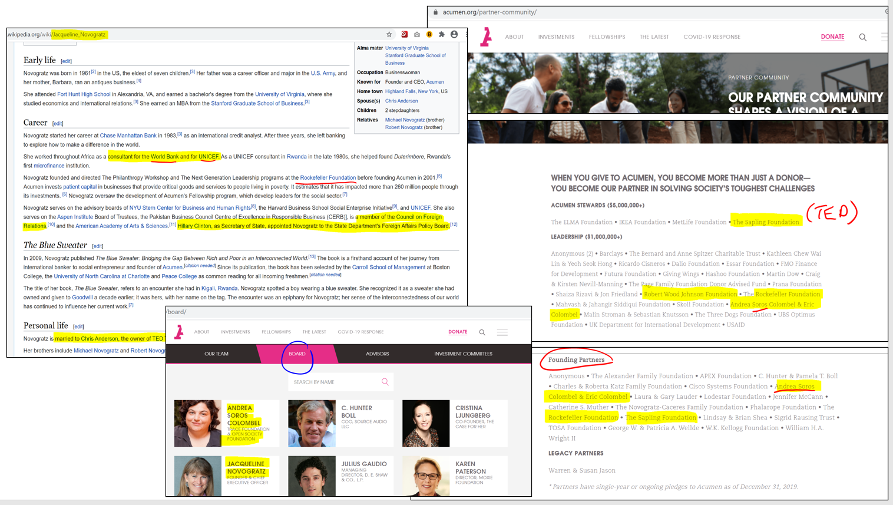Open Jacqueline Novogratz's photo
Screen dimensions: 893x505
click(x=197, y=476)
